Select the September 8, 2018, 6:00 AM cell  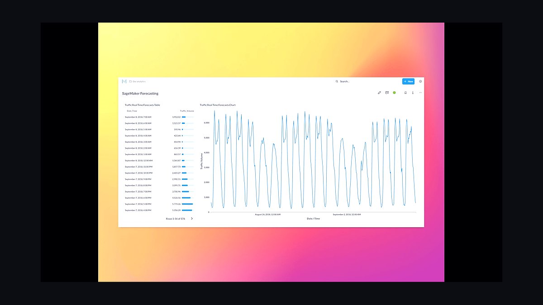(x=138, y=123)
